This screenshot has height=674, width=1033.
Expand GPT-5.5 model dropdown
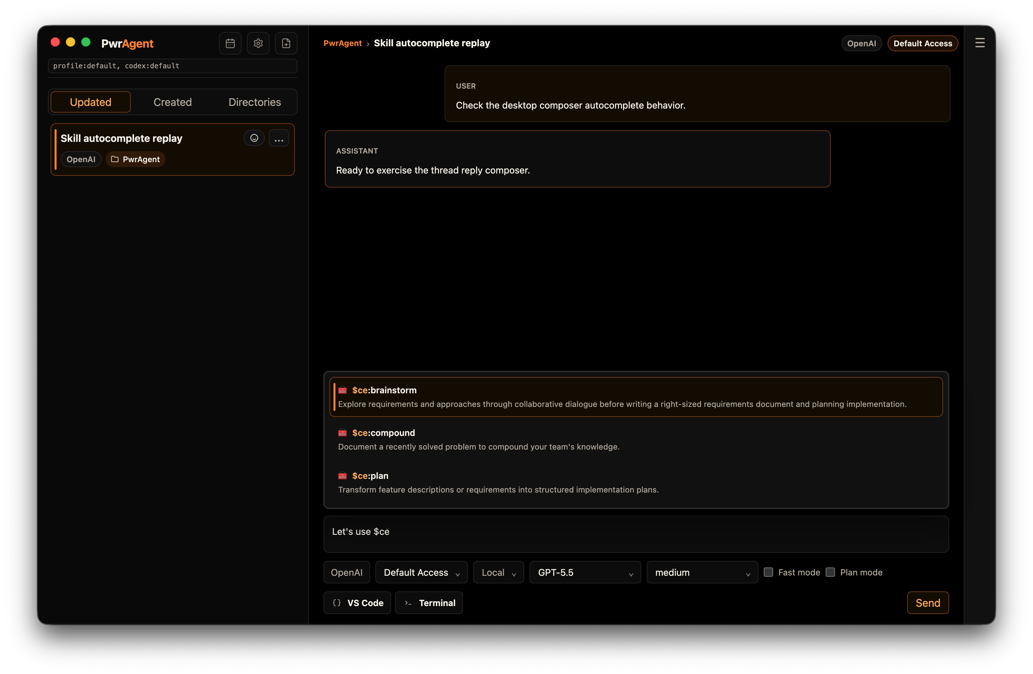tap(585, 572)
